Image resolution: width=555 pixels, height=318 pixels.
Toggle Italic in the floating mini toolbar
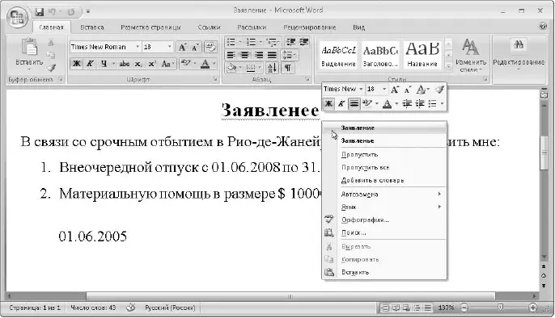[x=341, y=104]
